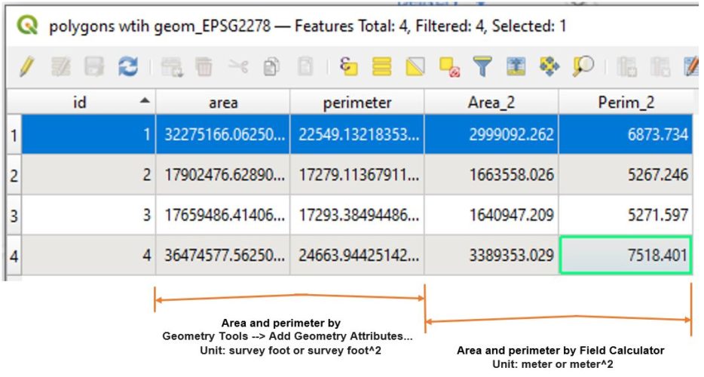Toggle editing mode with the pencil icon
Screen dimensions: 704x377
[26, 68]
